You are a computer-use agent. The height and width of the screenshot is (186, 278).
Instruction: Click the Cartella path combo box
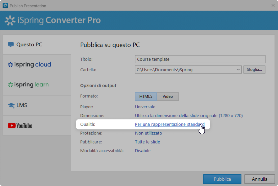click(x=188, y=69)
